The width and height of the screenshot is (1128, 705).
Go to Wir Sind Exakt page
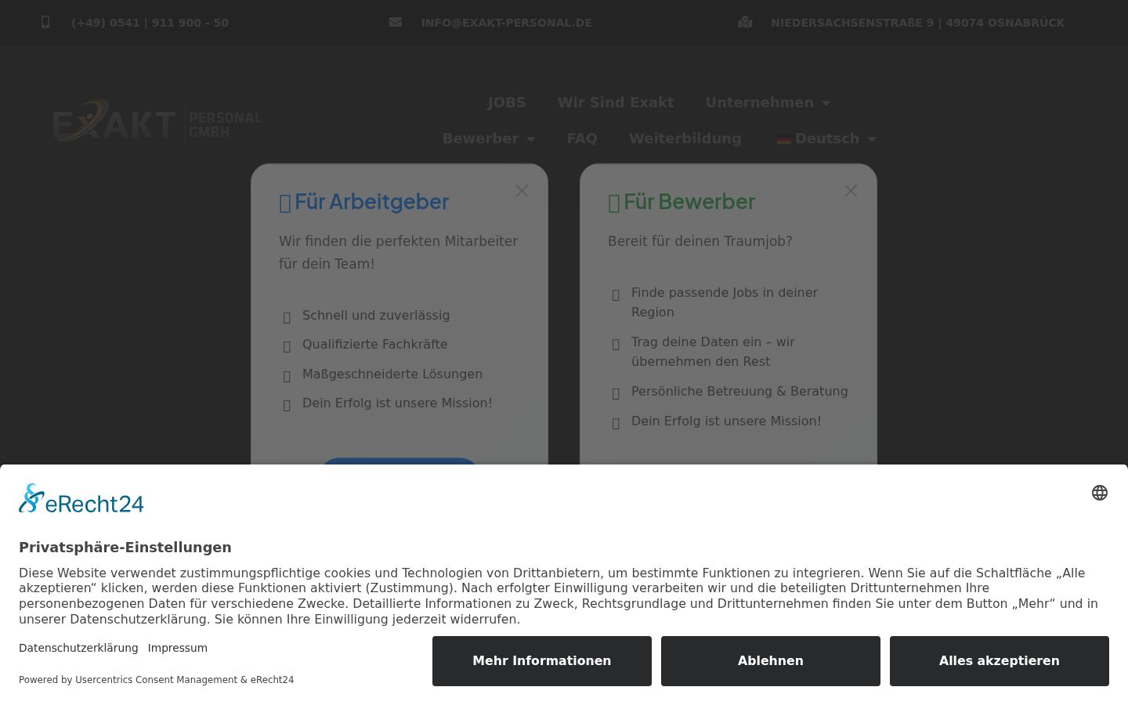[x=616, y=103]
